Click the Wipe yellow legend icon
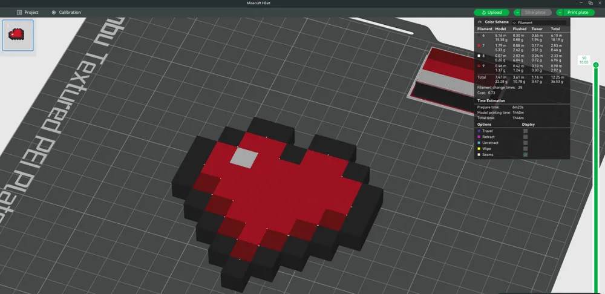Screen dimensions: 605x294 479,149
